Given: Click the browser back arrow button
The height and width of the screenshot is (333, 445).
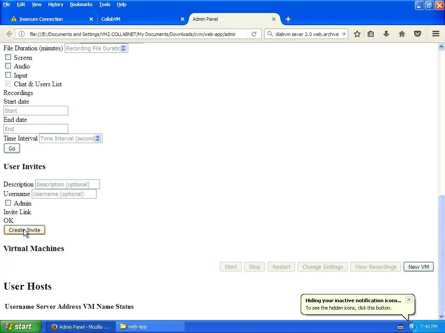Looking at the screenshot, I should (9, 34).
